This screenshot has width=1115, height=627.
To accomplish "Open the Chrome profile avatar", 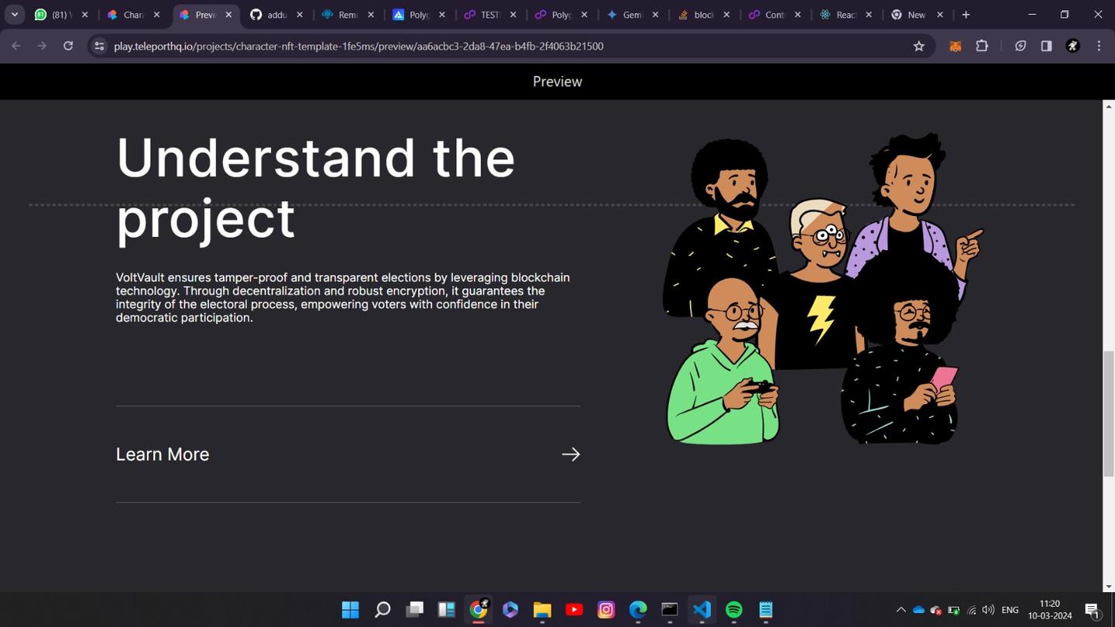I will (1072, 46).
